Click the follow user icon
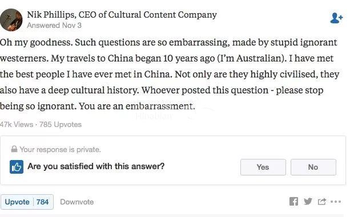Screen dimensions: 350x217 (336, 18)
